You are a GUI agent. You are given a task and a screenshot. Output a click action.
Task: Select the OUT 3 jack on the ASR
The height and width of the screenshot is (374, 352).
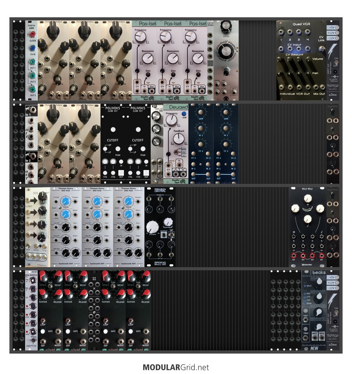point(32,89)
